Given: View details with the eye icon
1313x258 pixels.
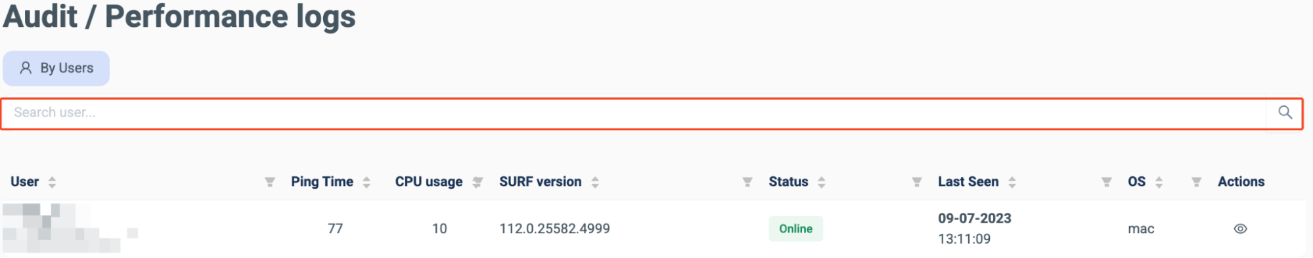Looking at the screenshot, I should coord(1240,229).
